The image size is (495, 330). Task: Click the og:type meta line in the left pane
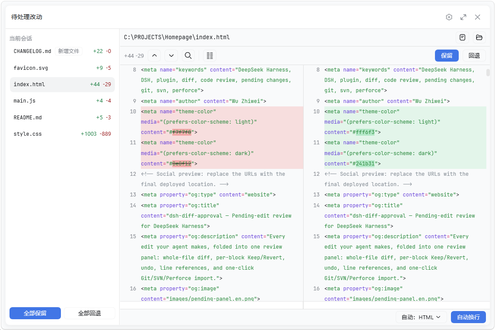[x=208, y=195]
